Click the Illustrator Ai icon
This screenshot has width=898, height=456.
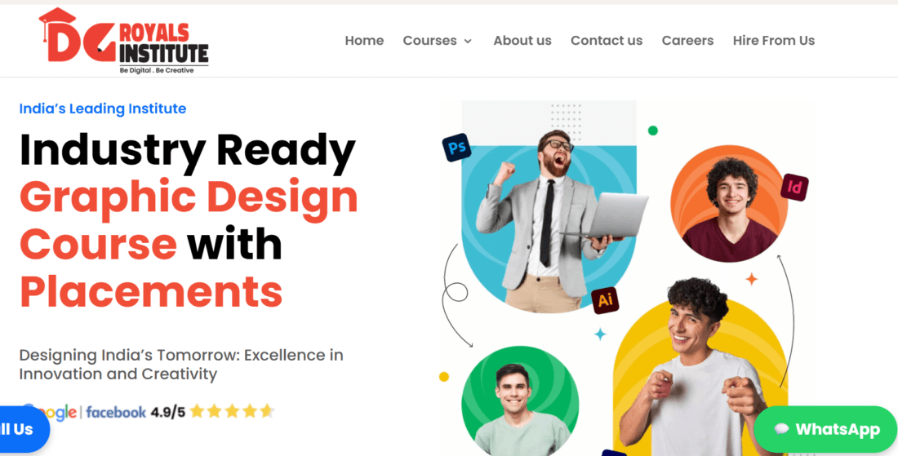pyautogui.click(x=606, y=300)
